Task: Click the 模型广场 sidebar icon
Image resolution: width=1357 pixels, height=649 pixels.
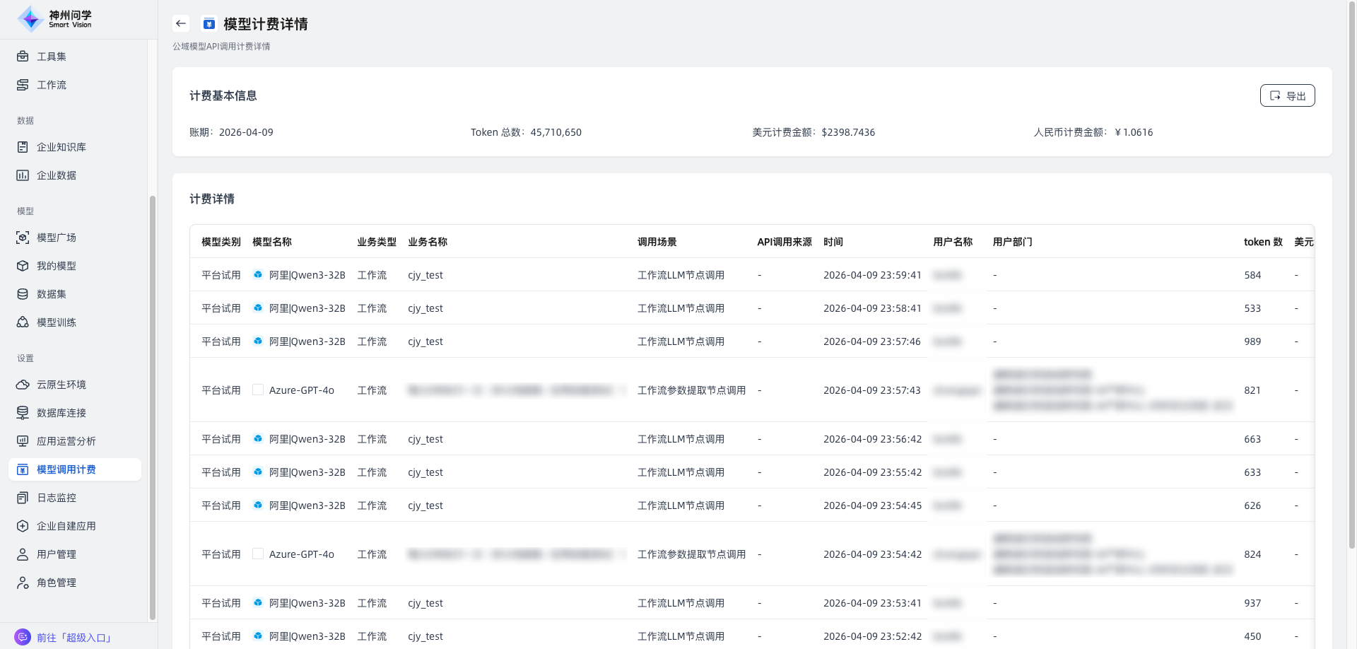Action: click(23, 238)
